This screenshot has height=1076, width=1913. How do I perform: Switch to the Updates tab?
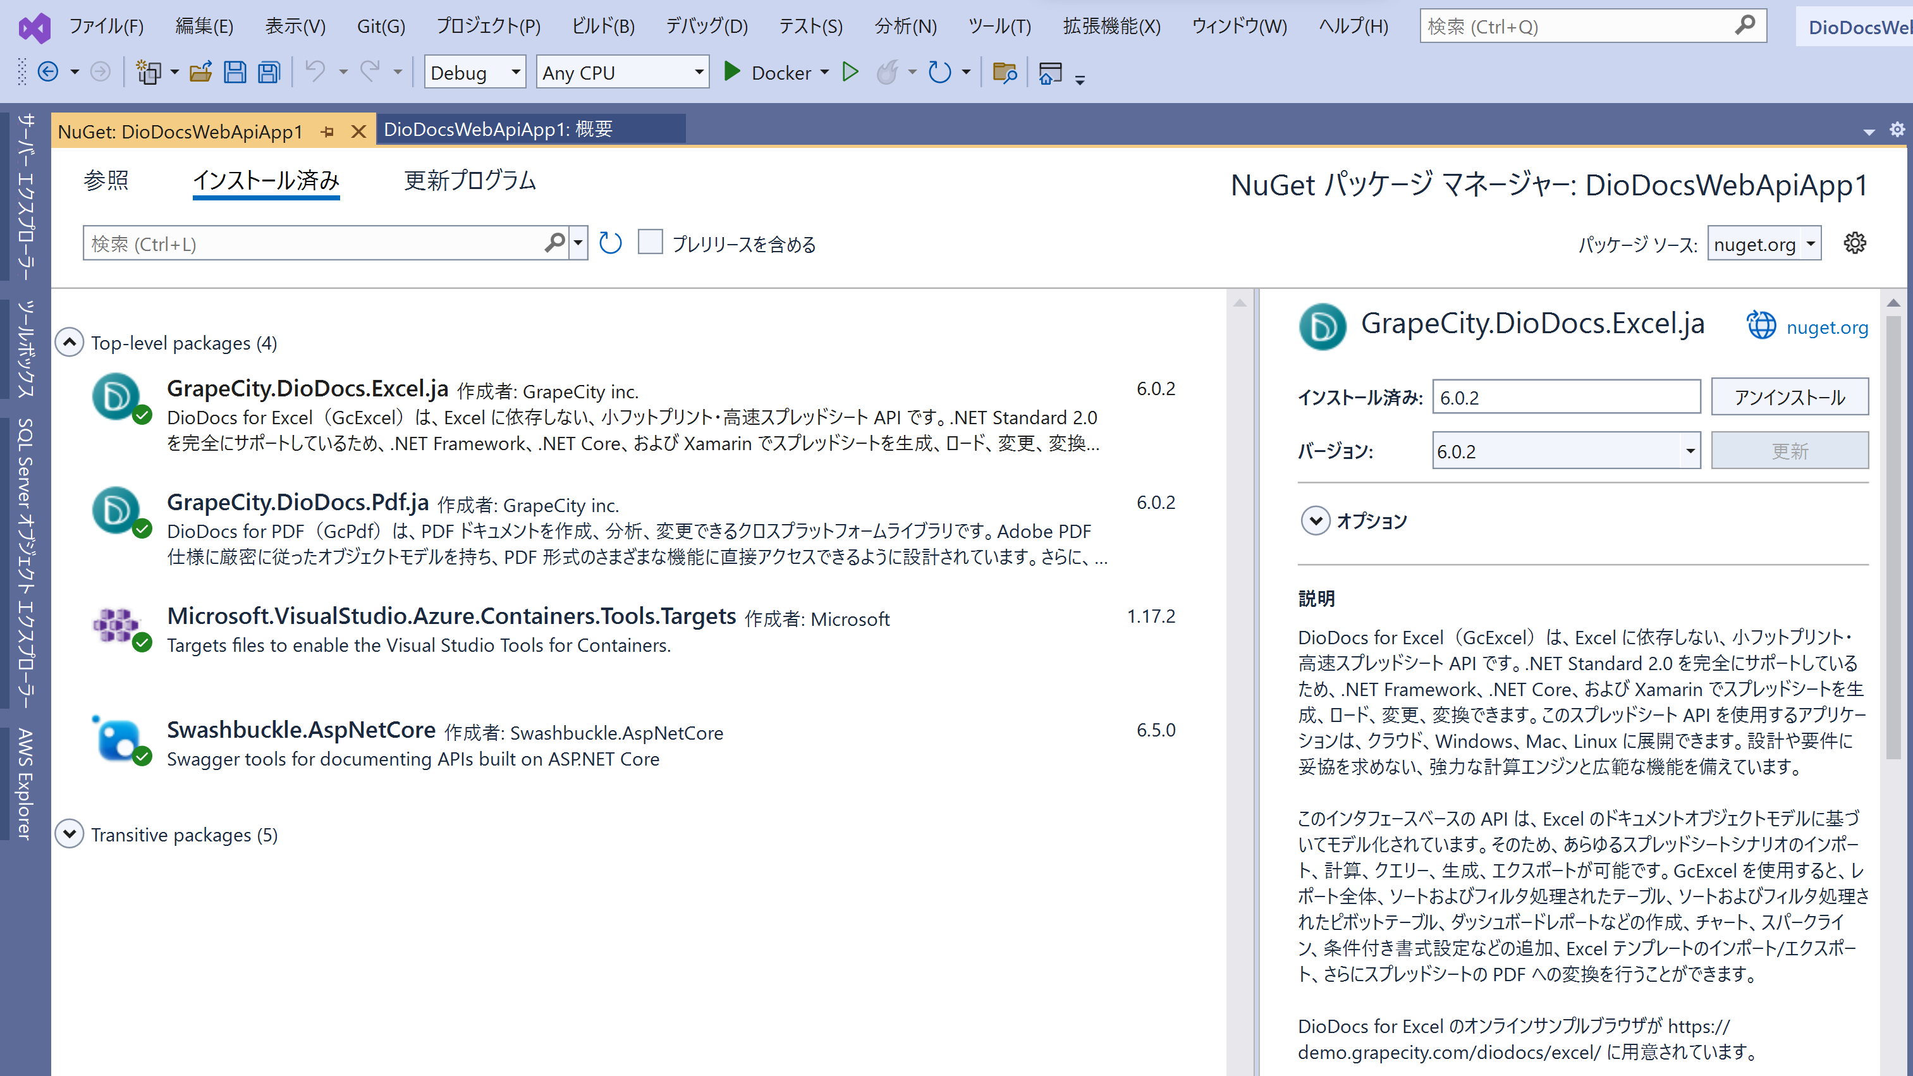click(x=469, y=180)
